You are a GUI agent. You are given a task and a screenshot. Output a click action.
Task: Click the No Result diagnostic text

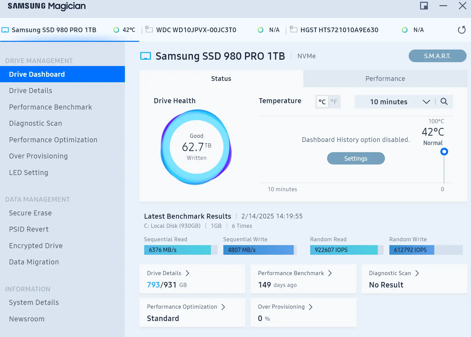(x=386, y=285)
